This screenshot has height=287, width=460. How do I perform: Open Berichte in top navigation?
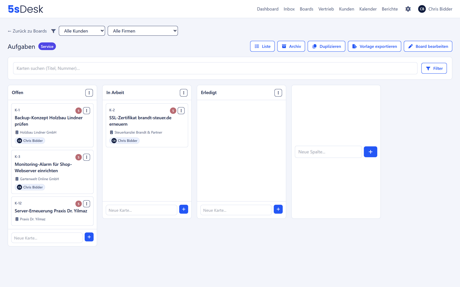coord(390,9)
